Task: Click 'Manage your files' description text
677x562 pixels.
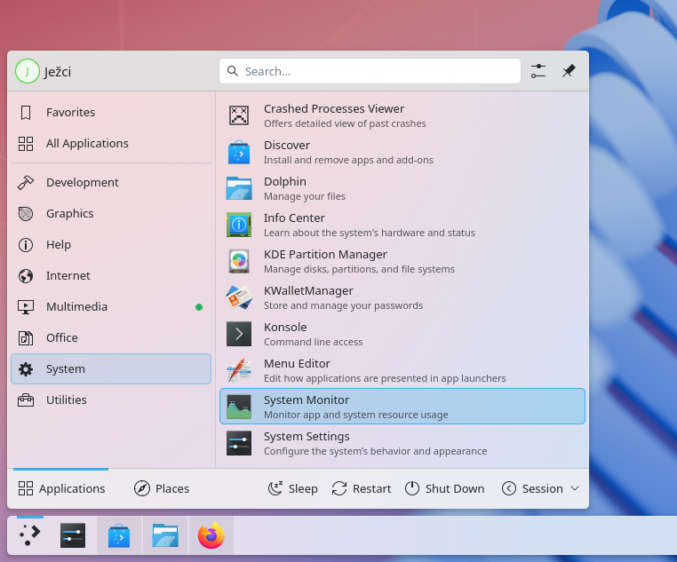Action: coord(305,196)
